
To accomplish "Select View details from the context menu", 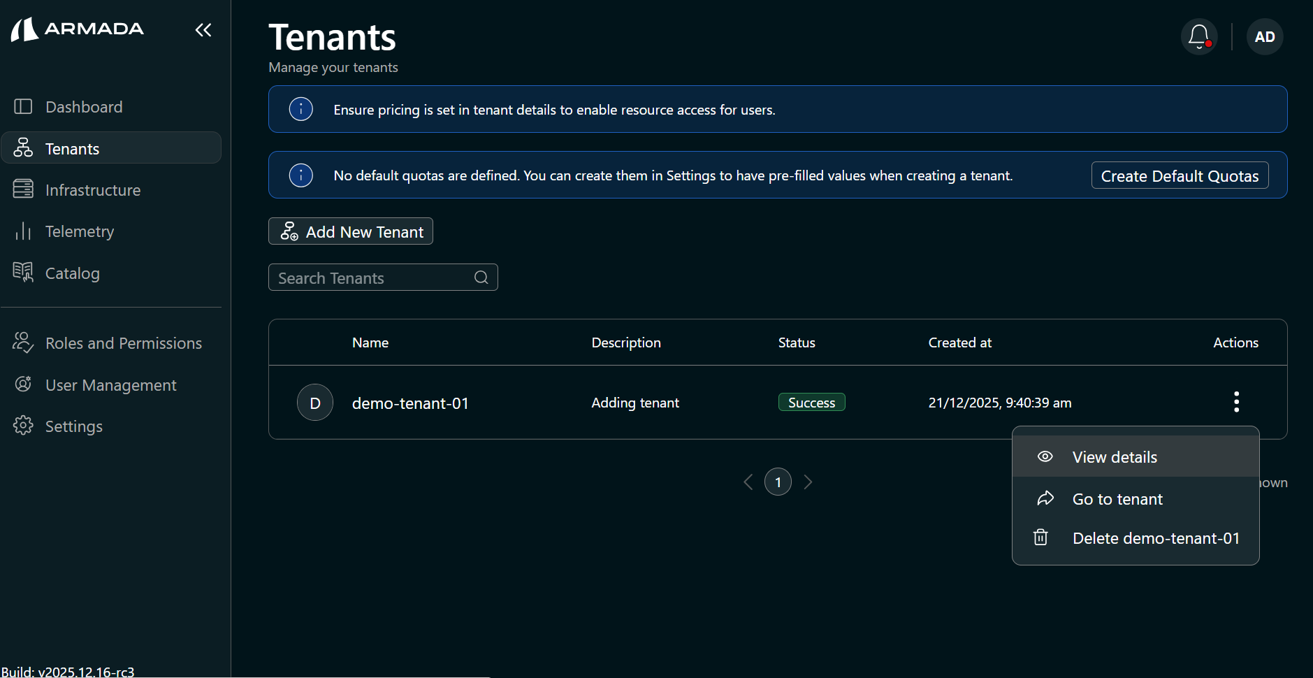I will (x=1114, y=456).
